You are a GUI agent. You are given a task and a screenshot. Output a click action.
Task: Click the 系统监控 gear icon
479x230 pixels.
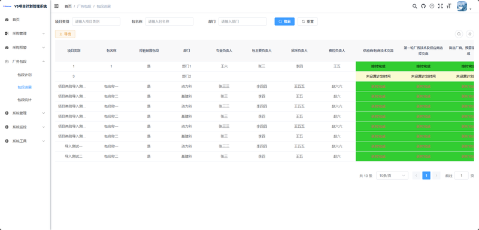coord(7,127)
